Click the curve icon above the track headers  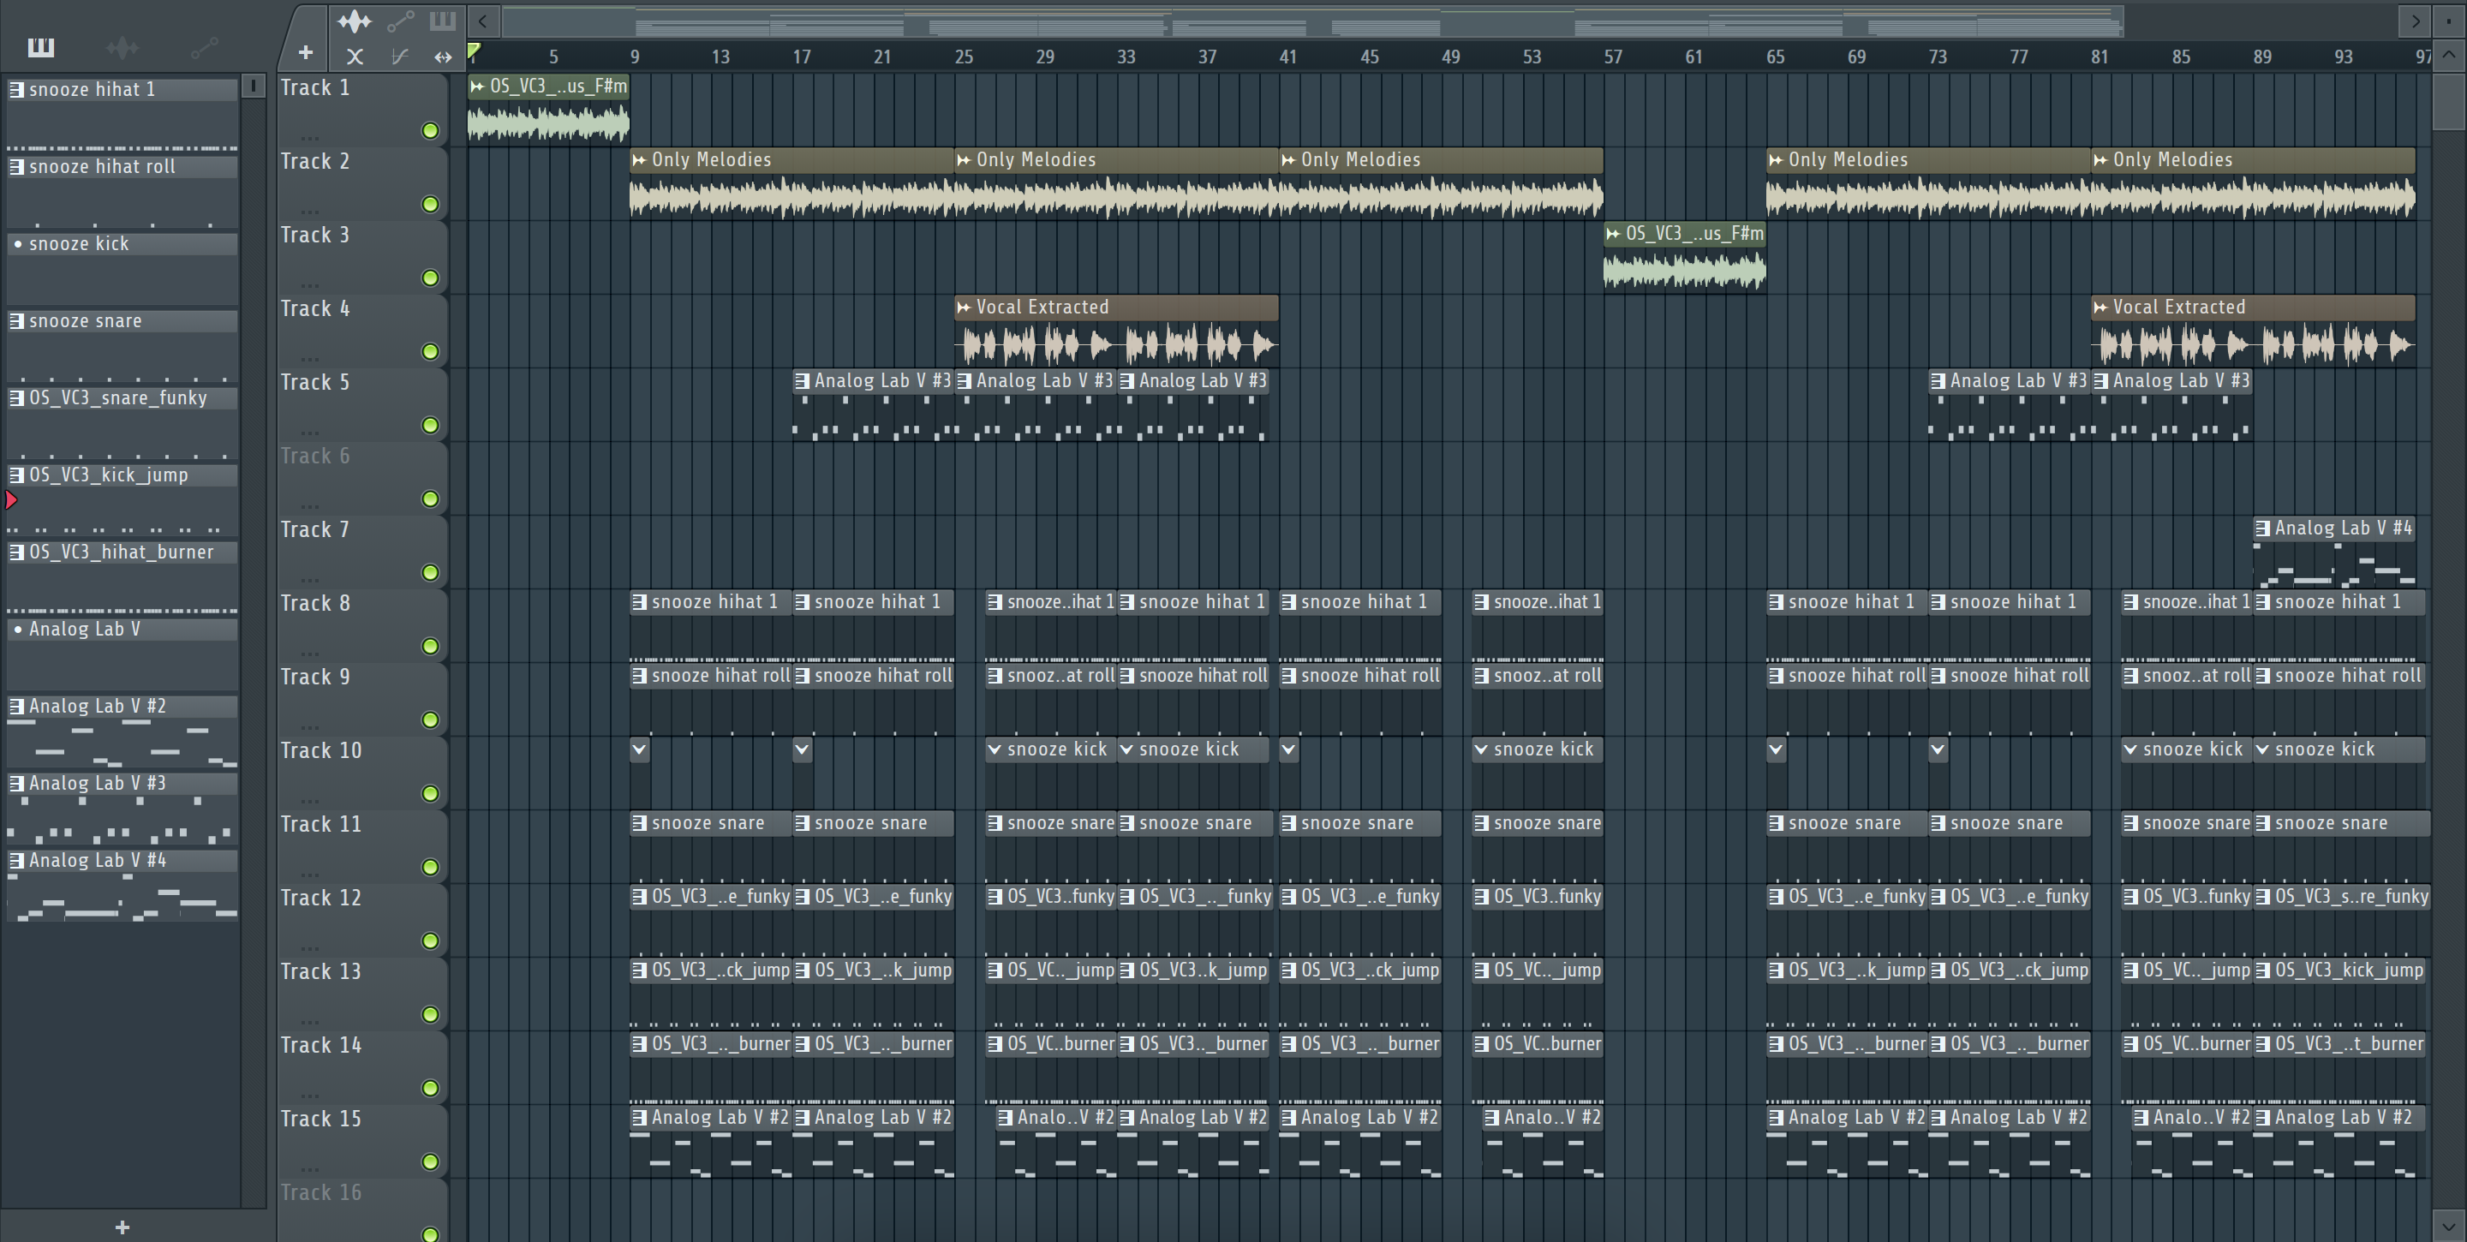[x=400, y=57]
